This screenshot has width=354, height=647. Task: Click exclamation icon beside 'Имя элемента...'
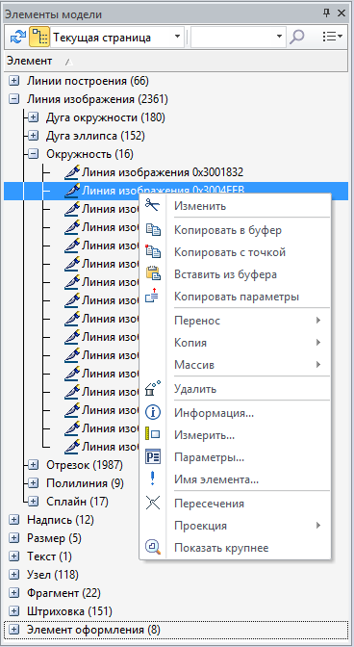coord(152,479)
